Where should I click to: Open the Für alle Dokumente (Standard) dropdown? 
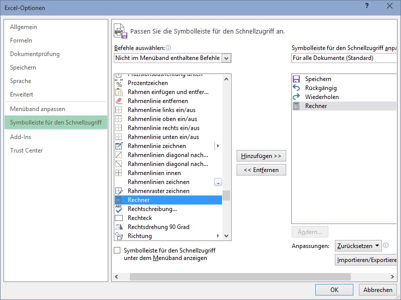tap(344, 58)
